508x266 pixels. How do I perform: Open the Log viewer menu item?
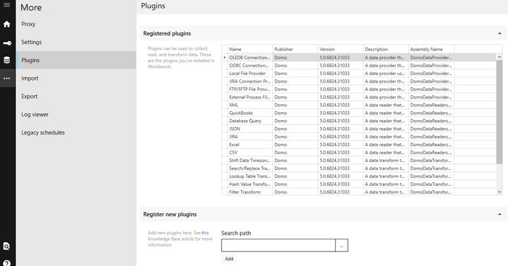click(x=76, y=114)
